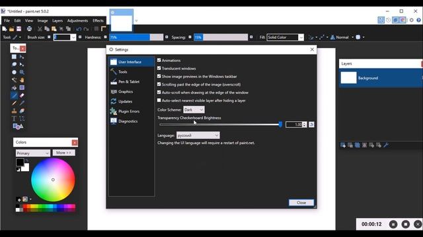
Task: Click the Cut scissors icon
Action: coord(40,29)
